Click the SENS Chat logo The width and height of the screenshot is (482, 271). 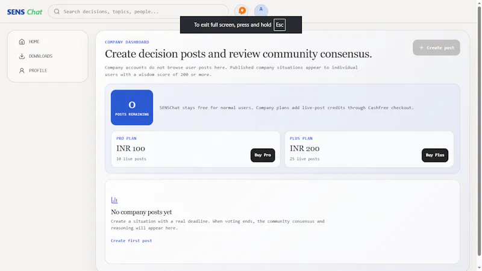tap(25, 12)
